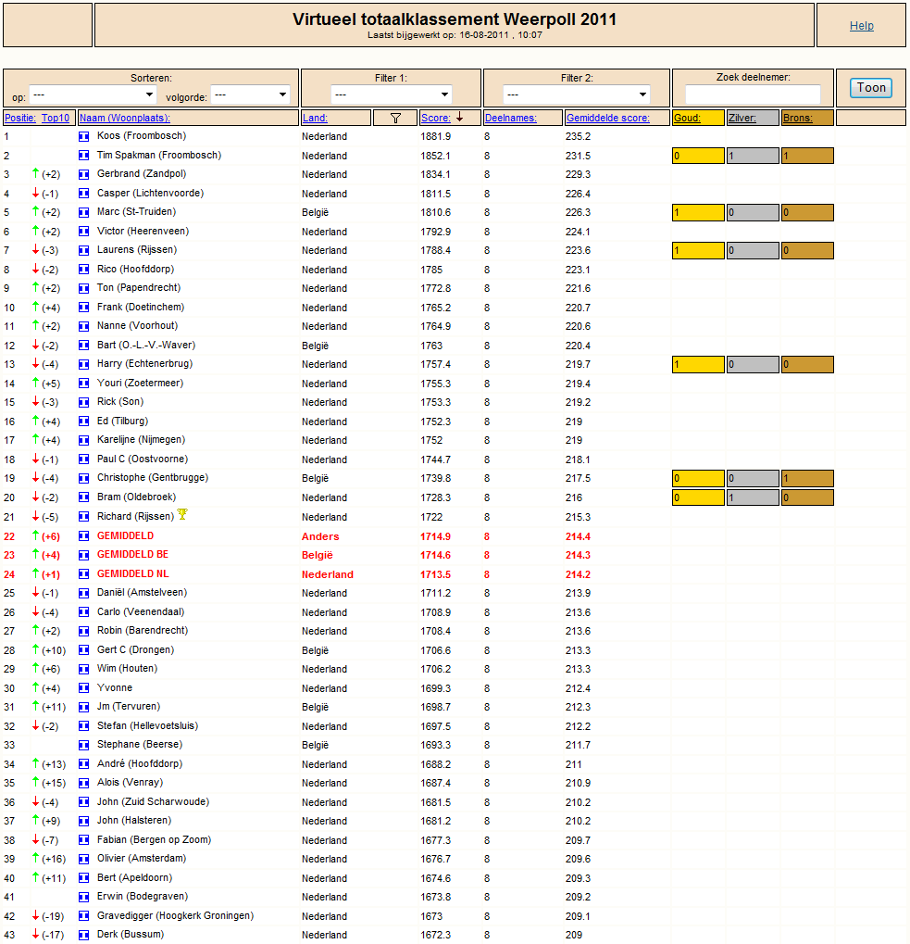The height and width of the screenshot is (944, 910).
Task: Click the blue icon next to Yvonne
Action: (83, 687)
